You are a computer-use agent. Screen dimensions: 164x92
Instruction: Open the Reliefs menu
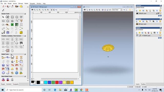click(26, 3)
